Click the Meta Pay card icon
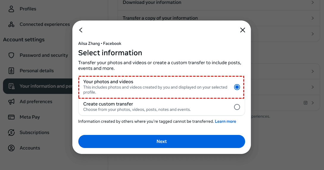Image resolution: width=324 pixels, height=170 pixels. [11, 117]
